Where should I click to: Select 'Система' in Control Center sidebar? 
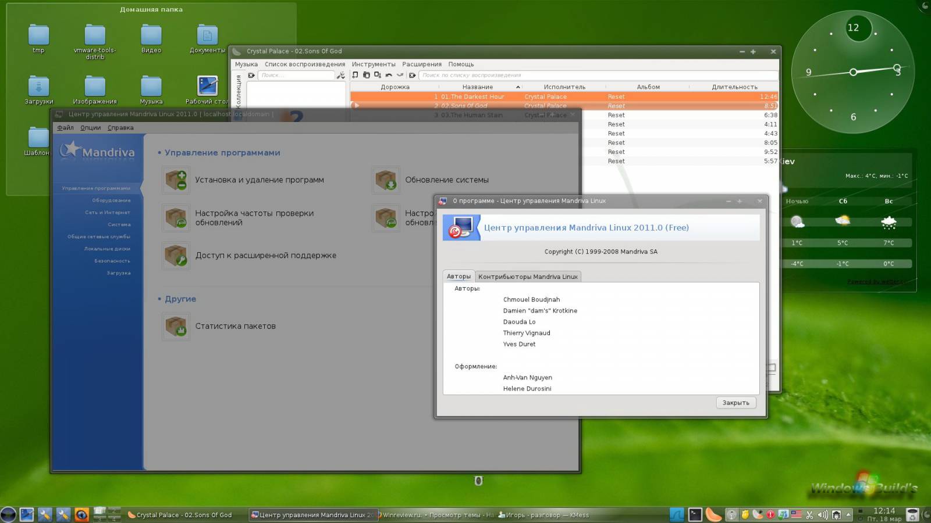pos(119,225)
